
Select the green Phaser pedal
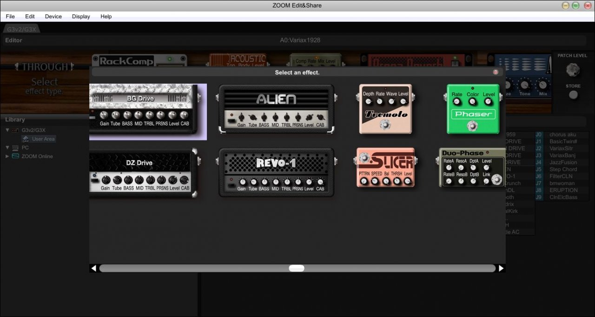click(x=473, y=109)
